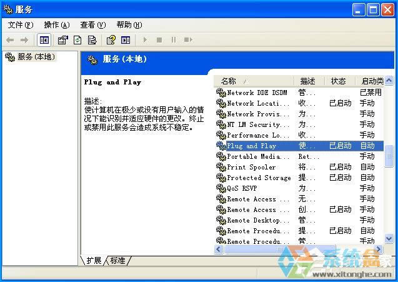Click the gear icon beside Protected Storage
Screen dimensions: 398x282
coord(221,178)
